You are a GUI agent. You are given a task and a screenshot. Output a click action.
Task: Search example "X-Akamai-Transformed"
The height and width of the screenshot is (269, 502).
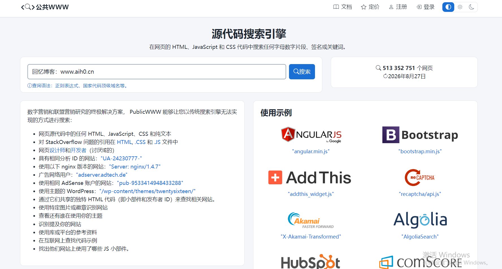[x=311, y=237]
